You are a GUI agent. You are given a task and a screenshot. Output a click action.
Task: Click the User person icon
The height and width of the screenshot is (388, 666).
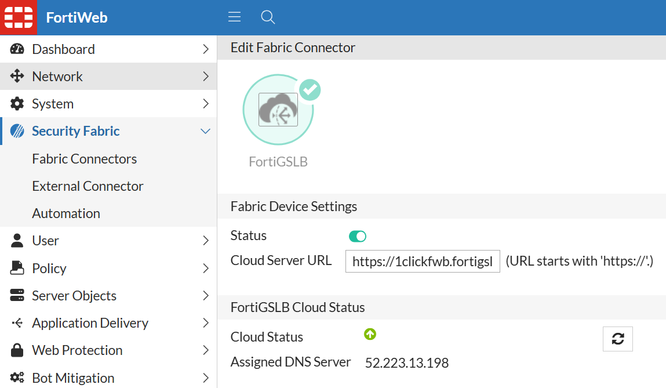point(17,241)
